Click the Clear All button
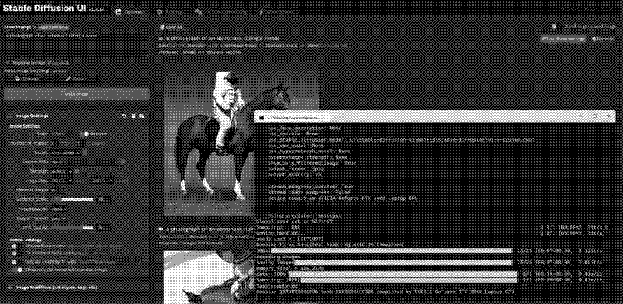The image size is (623, 304). pyautogui.click(x=171, y=27)
